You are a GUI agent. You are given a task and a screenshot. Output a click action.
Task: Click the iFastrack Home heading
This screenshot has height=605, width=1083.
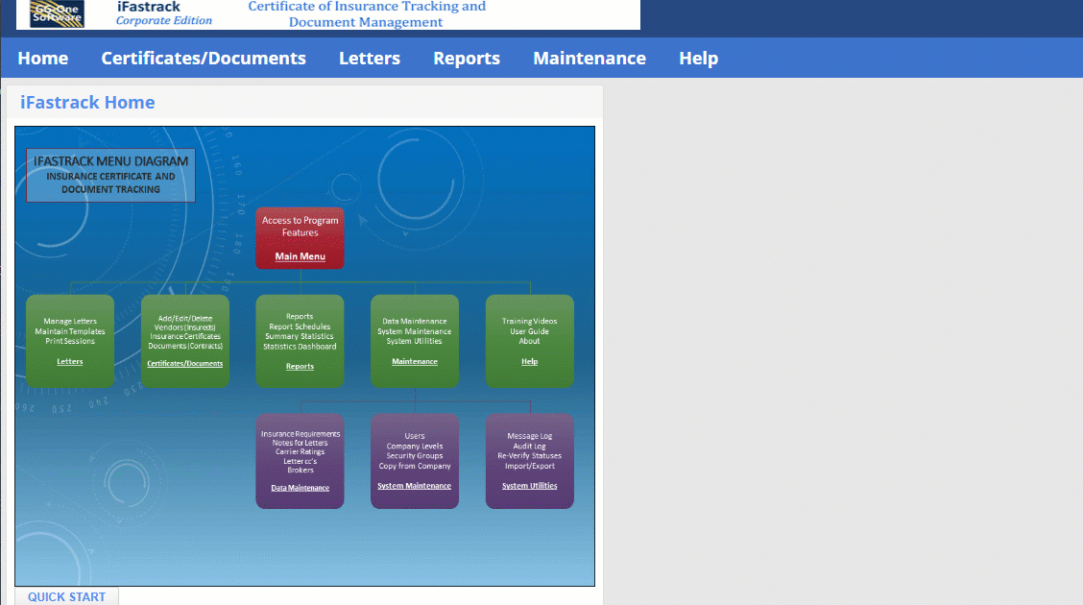click(x=87, y=102)
